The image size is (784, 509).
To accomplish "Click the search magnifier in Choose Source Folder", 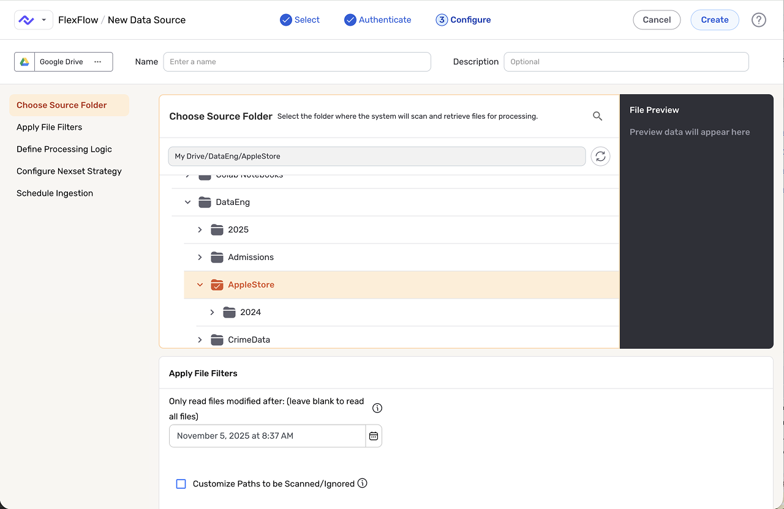I will [597, 116].
